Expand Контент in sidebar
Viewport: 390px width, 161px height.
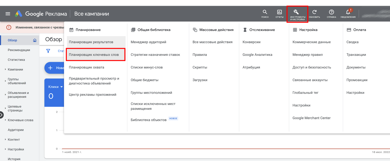coord(5,139)
